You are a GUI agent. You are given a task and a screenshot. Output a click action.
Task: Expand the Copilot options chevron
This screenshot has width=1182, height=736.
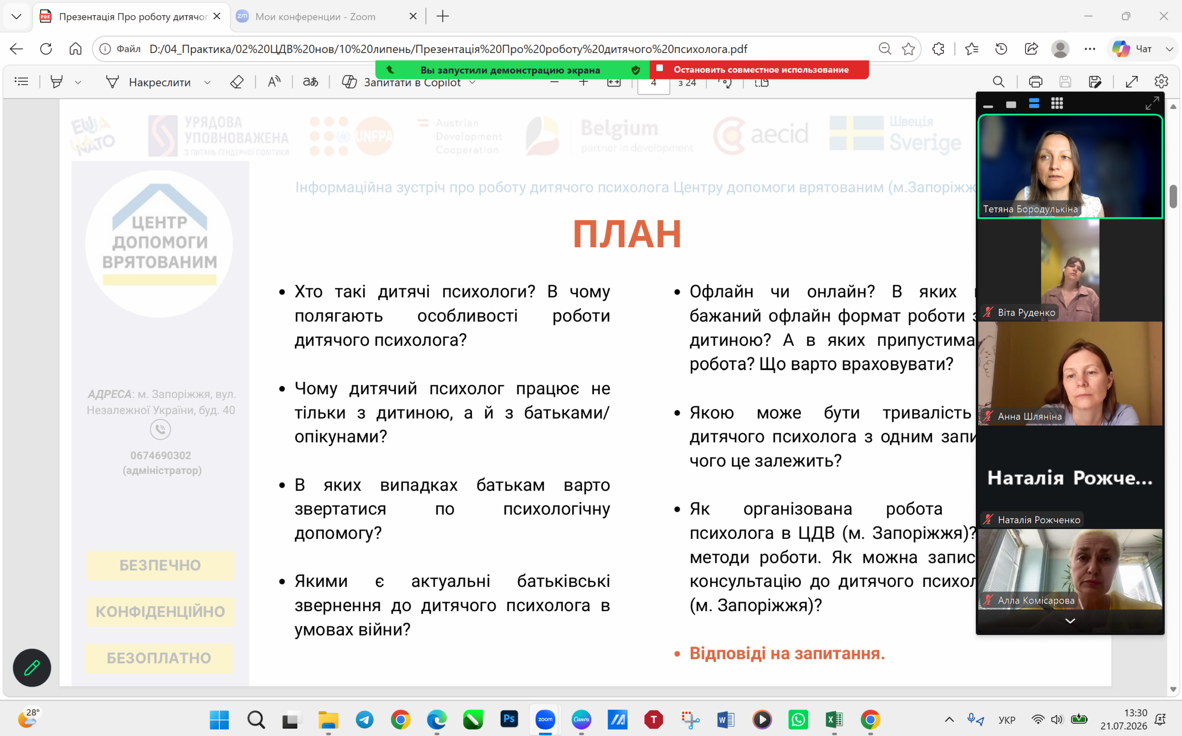pyautogui.click(x=472, y=82)
